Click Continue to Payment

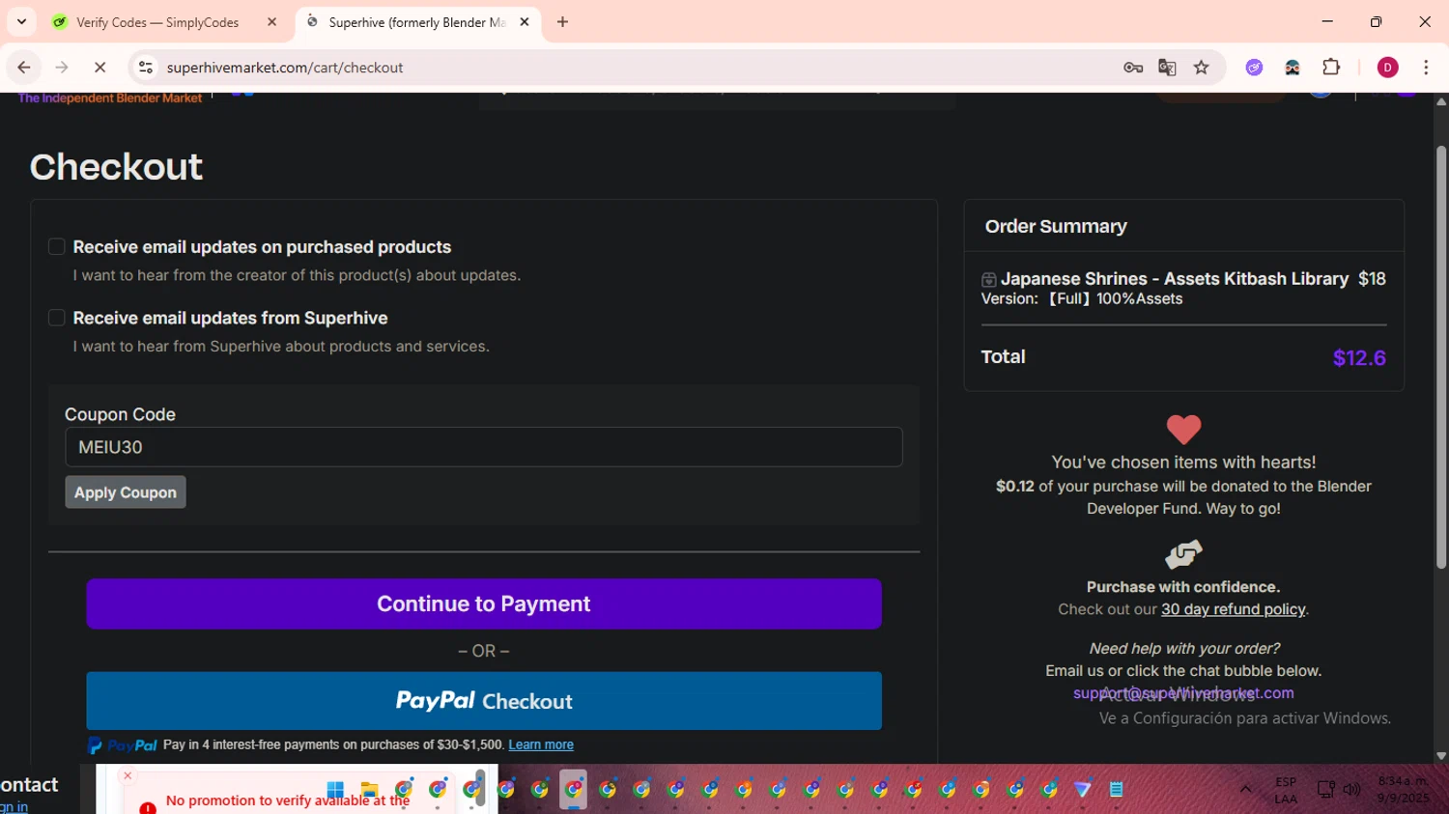[483, 603]
